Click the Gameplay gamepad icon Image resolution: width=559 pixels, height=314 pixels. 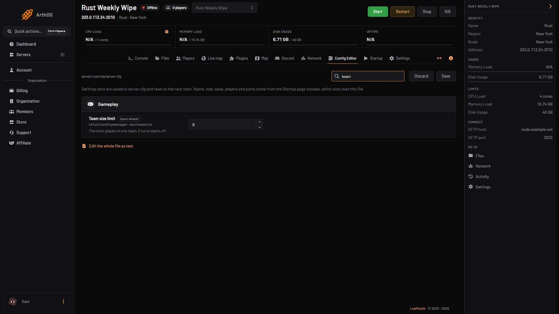[91, 104]
